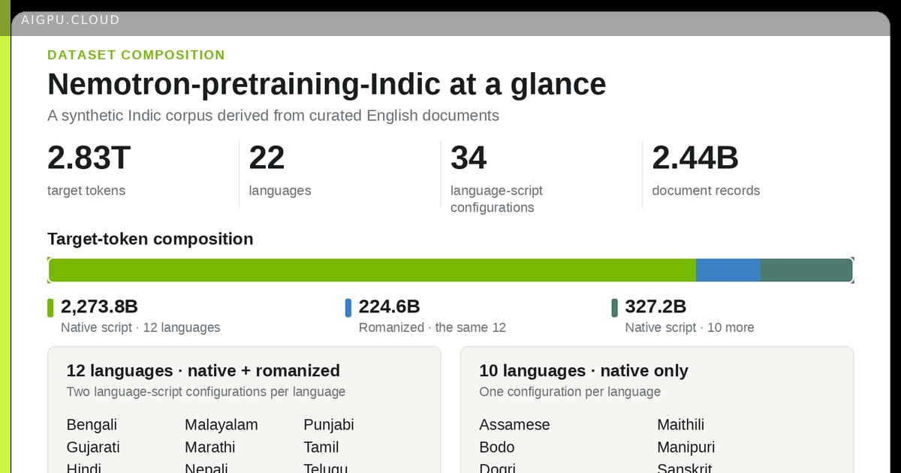The width and height of the screenshot is (901, 473).
Task: Click the 2.83T target tokens figure
Action: pyautogui.click(x=89, y=158)
